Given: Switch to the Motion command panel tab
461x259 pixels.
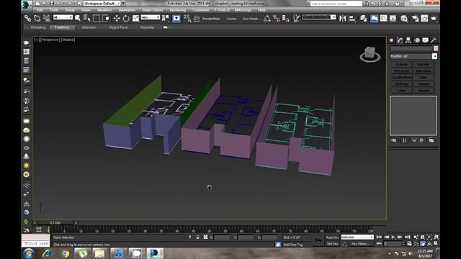Looking at the screenshot, I should [417, 40].
